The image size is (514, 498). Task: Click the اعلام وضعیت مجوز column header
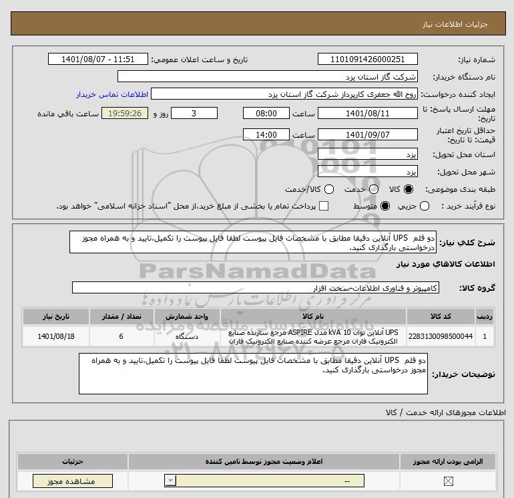(264, 461)
